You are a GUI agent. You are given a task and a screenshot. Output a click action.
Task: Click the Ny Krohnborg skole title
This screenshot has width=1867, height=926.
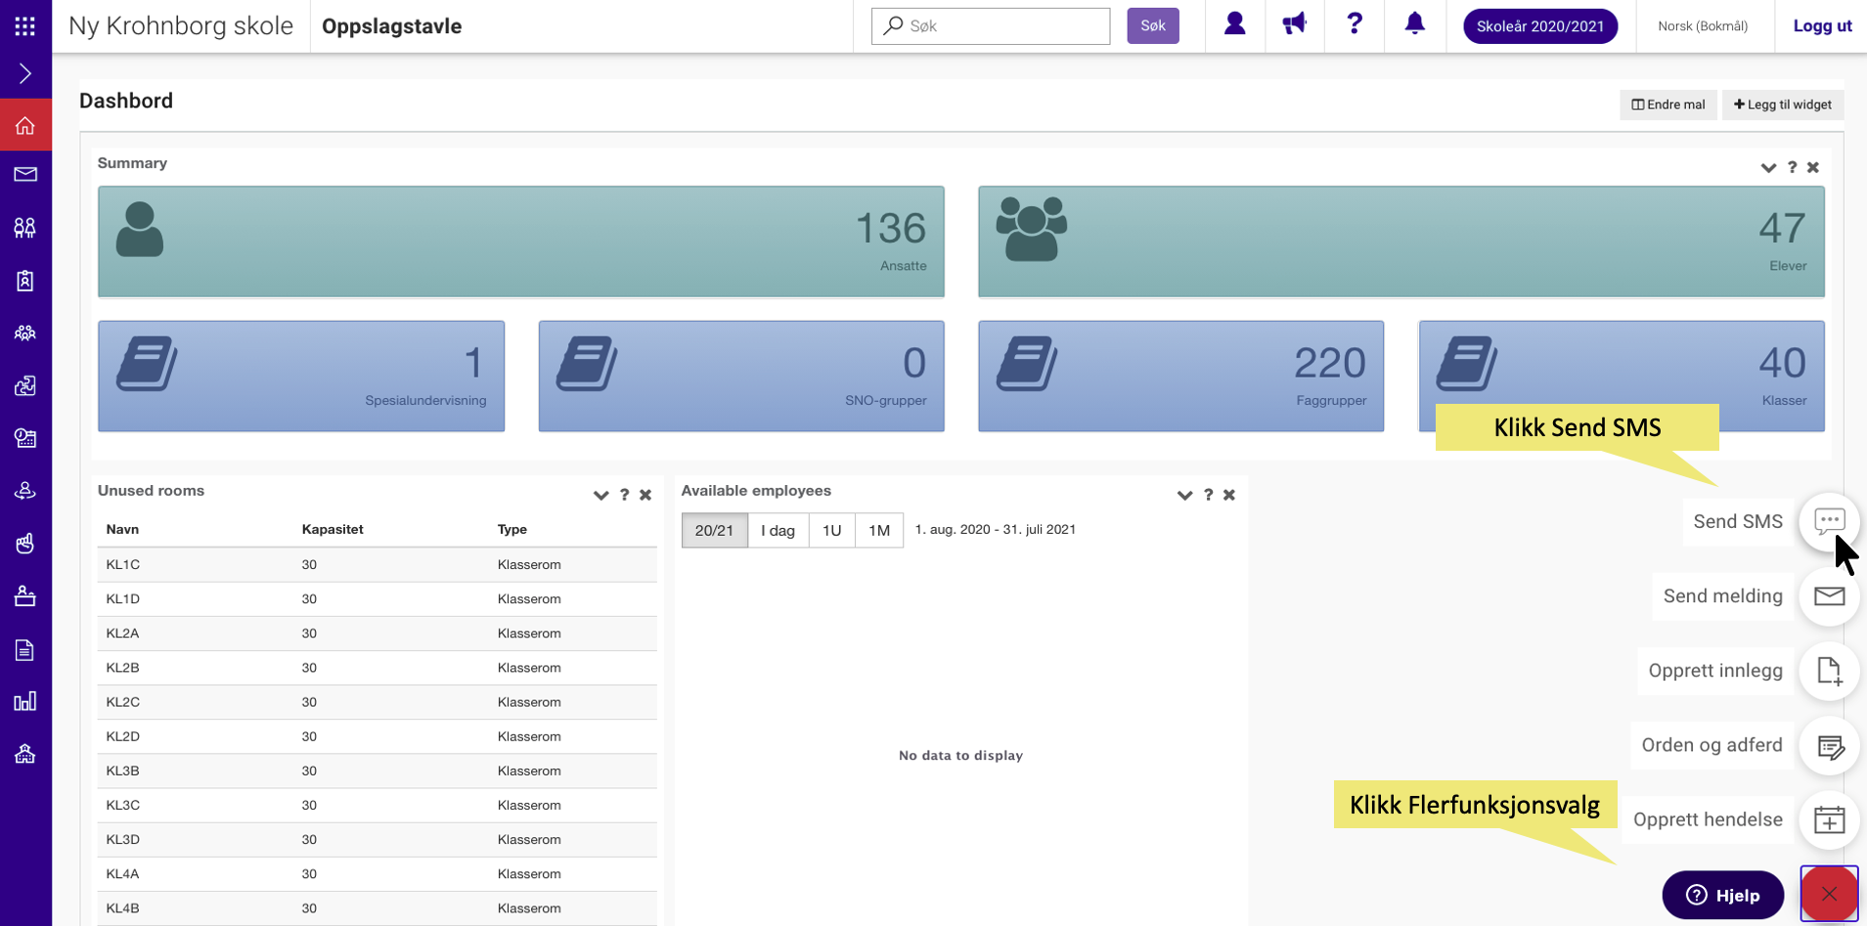181,26
